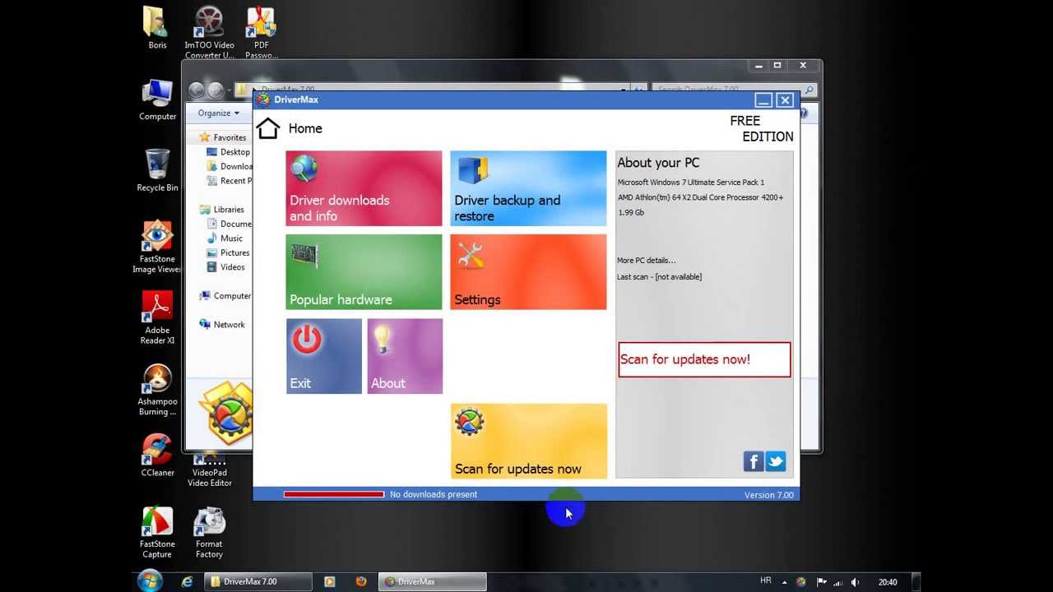Click the Home icon in DriverMax

click(268, 128)
